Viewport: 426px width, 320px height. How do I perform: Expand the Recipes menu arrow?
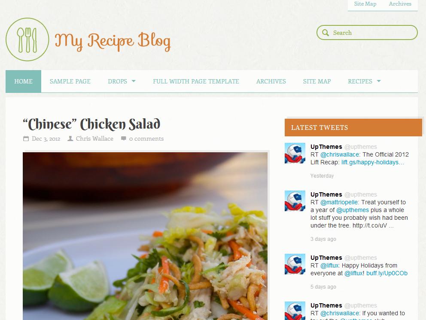(379, 81)
